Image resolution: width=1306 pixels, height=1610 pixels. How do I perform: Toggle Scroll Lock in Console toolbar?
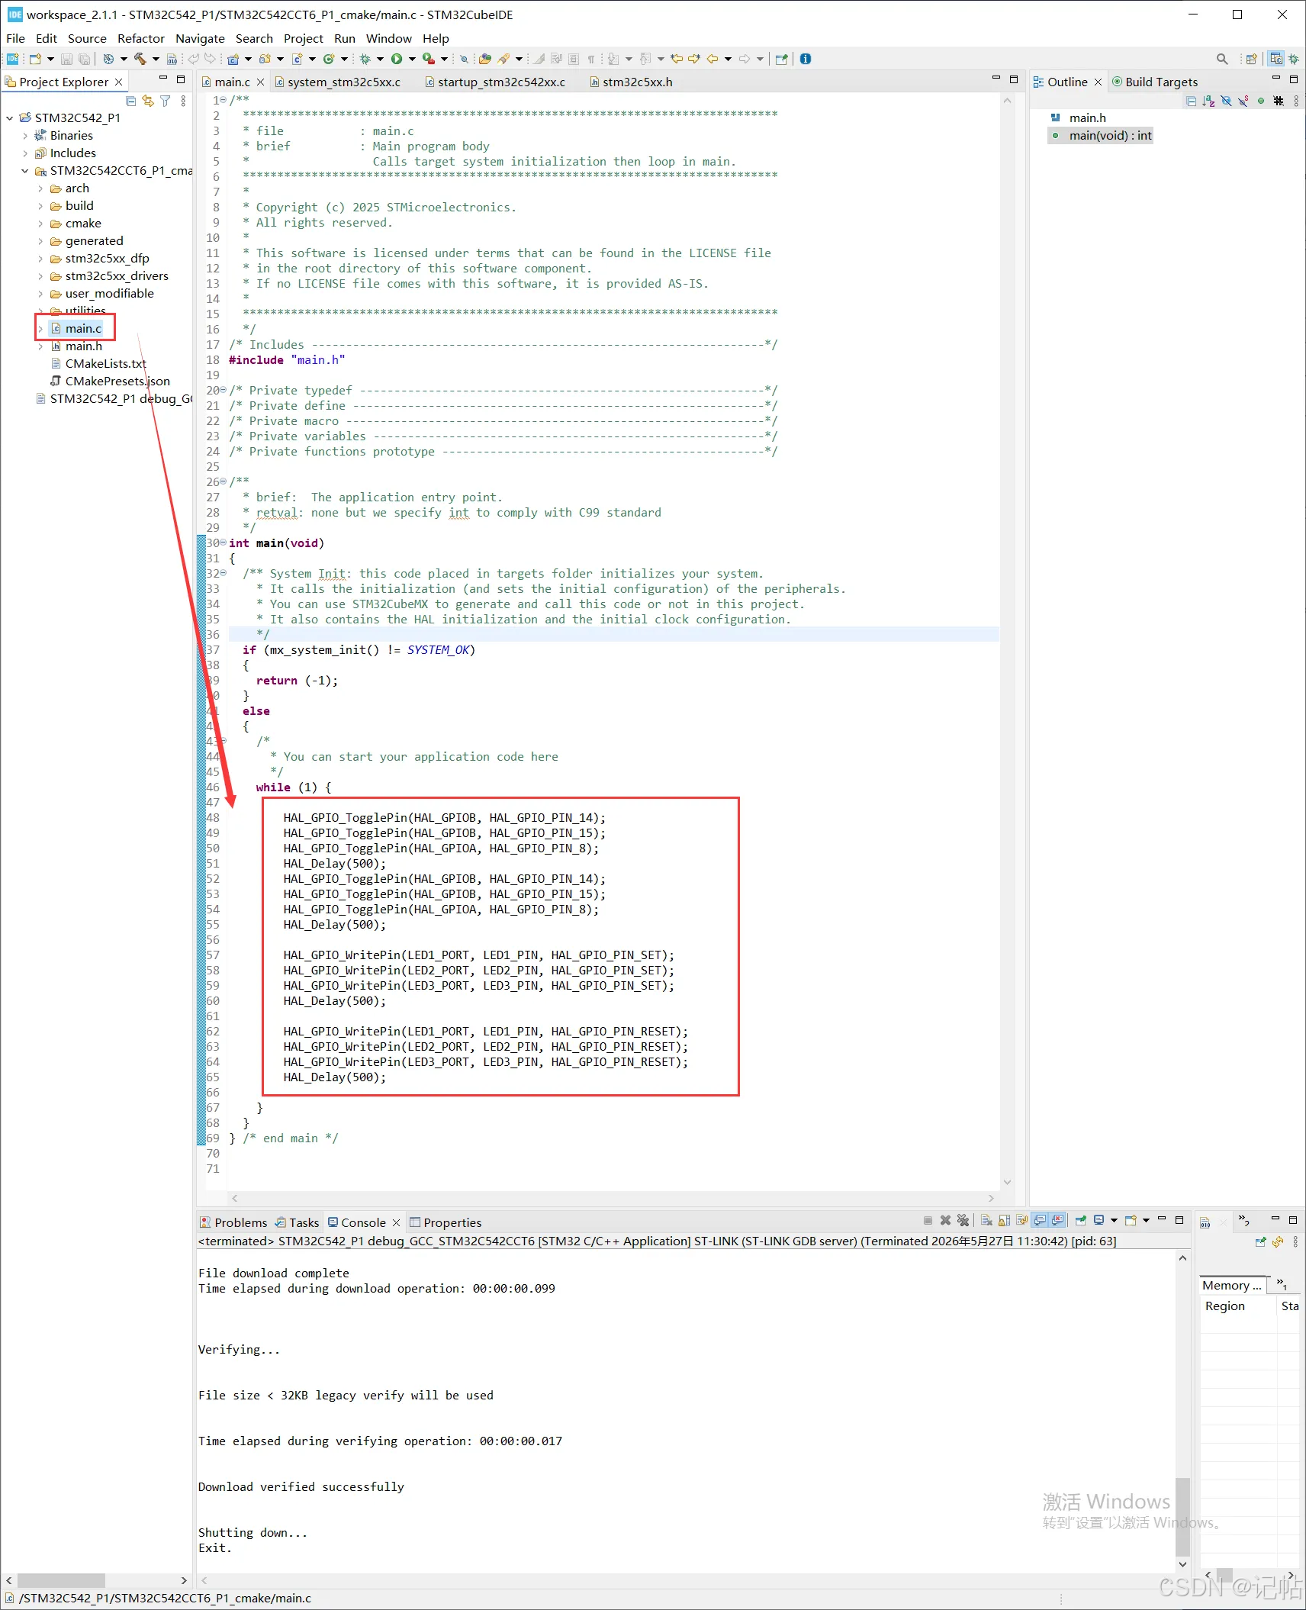[1004, 1220]
